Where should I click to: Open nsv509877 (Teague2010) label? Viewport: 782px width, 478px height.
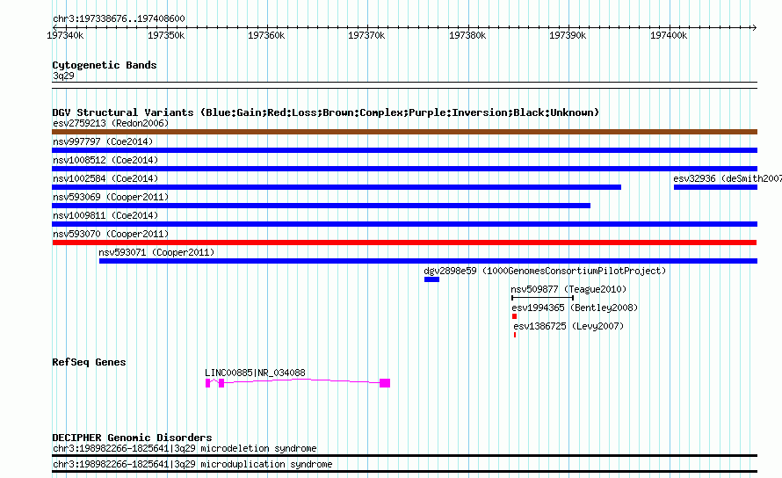[x=568, y=289]
